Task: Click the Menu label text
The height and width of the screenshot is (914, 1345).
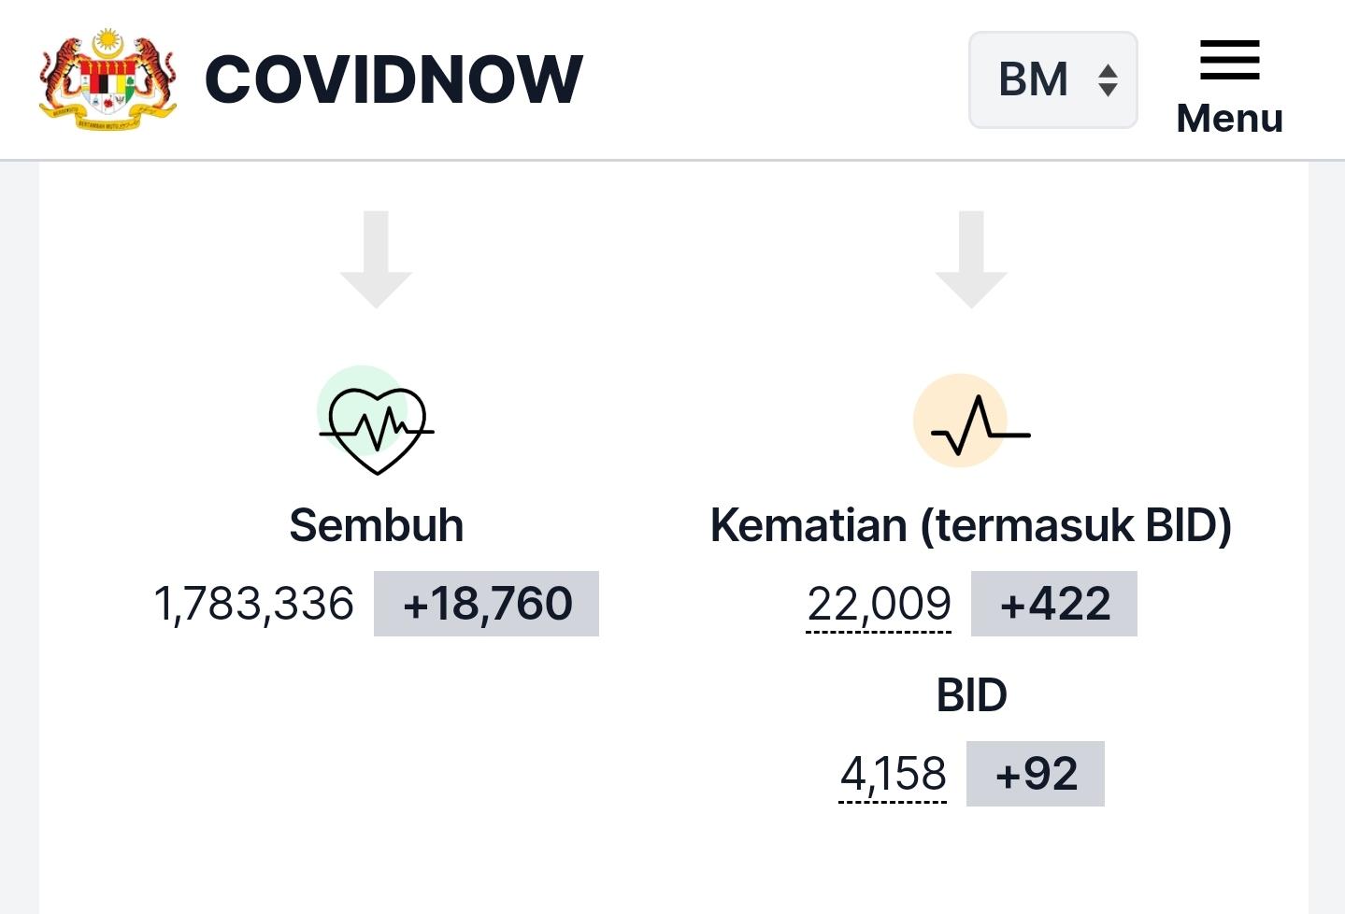Action: pyautogui.click(x=1229, y=119)
